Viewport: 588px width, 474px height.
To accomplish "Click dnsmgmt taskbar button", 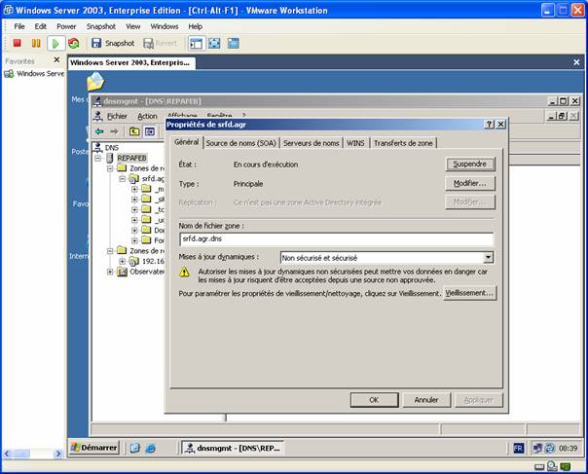I will pyautogui.click(x=233, y=448).
